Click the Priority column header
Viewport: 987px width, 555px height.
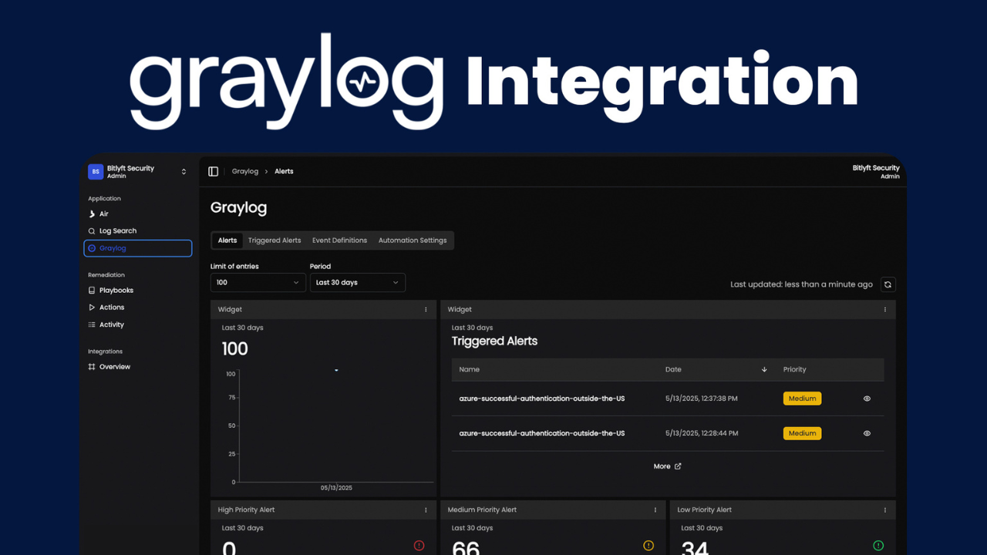pyautogui.click(x=794, y=369)
